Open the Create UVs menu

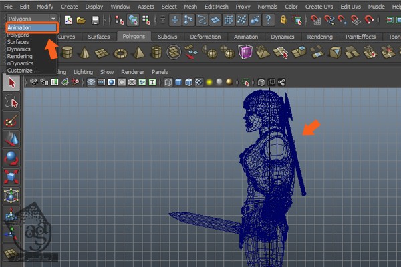coord(319,7)
